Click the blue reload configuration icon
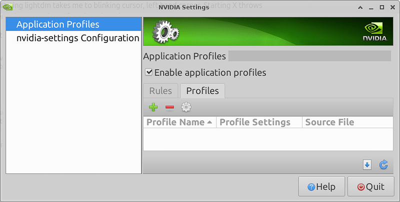 click(383, 165)
